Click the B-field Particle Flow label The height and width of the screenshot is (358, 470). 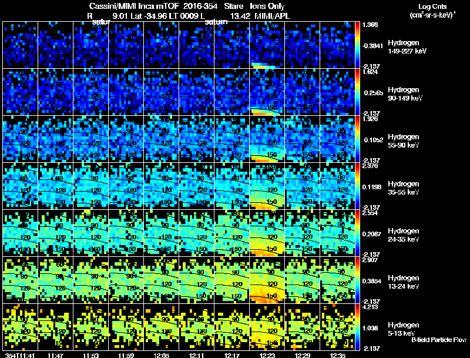439,340
